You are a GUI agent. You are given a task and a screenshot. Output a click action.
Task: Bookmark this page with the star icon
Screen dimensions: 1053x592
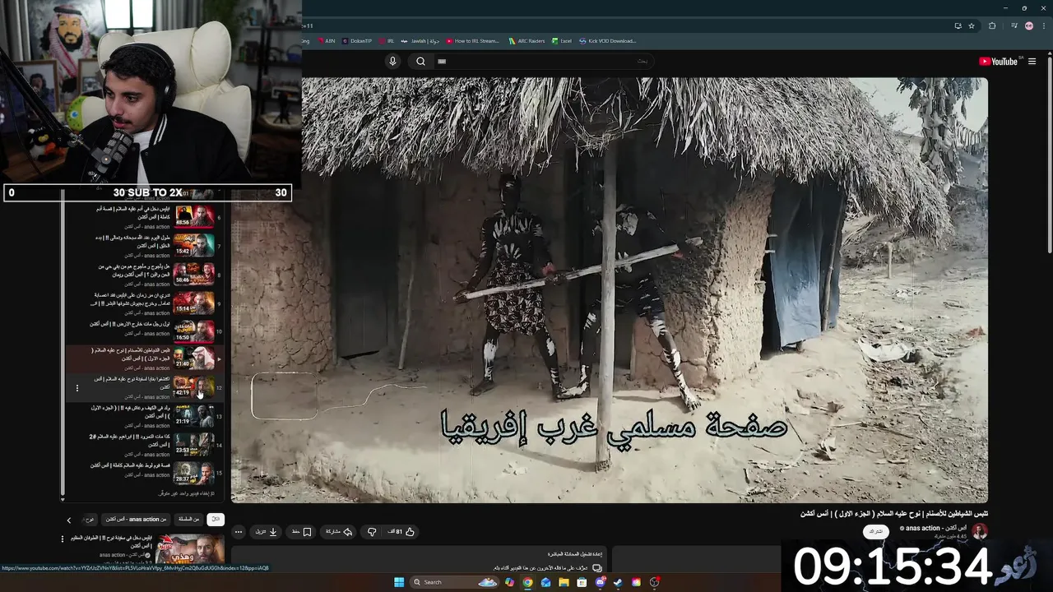[972, 25]
